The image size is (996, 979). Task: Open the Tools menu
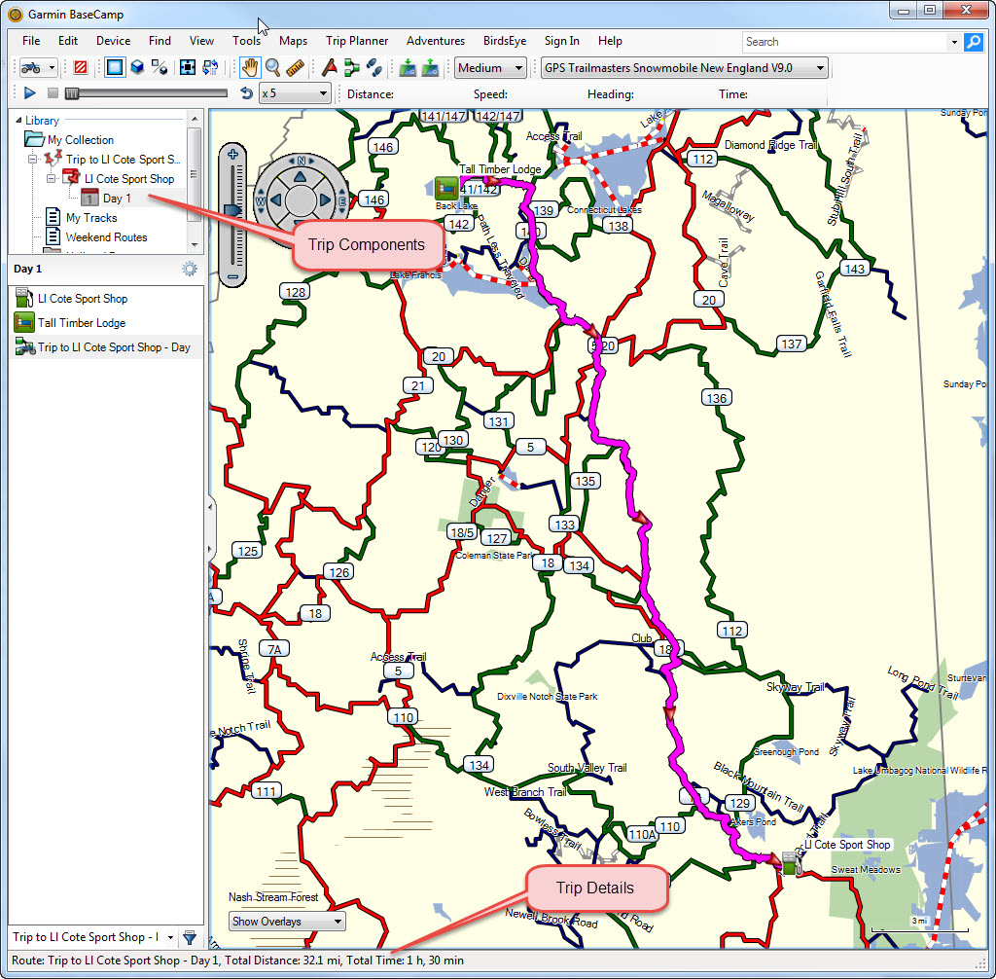pyautogui.click(x=246, y=41)
